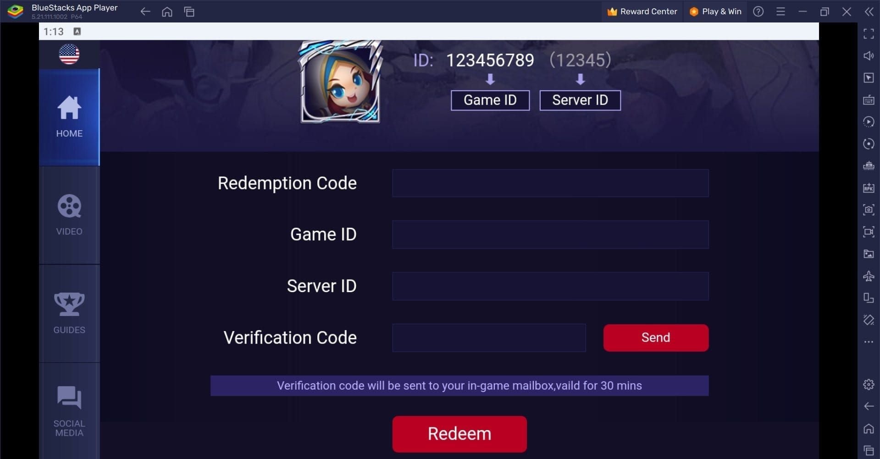
Task: Open the Play & Win promotion
Action: [714, 11]
